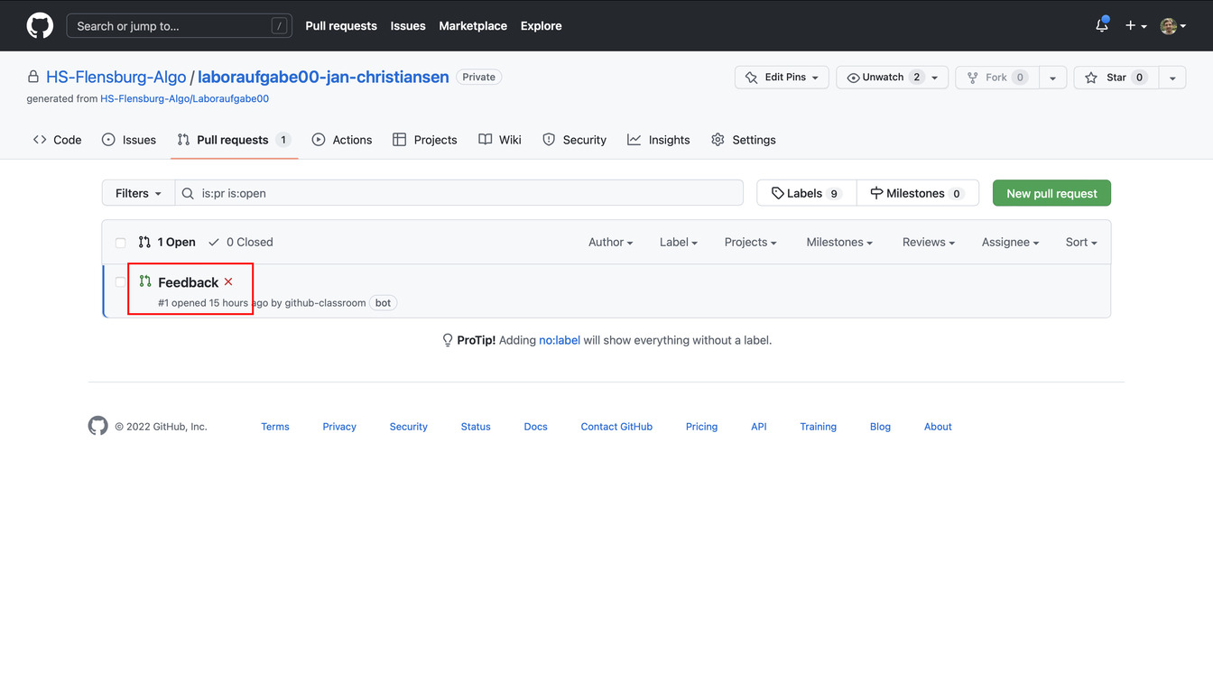Screen dimensions: 1213x700
Task: Click the GitHub mark in footer
Action: click(x=97, y=427)
